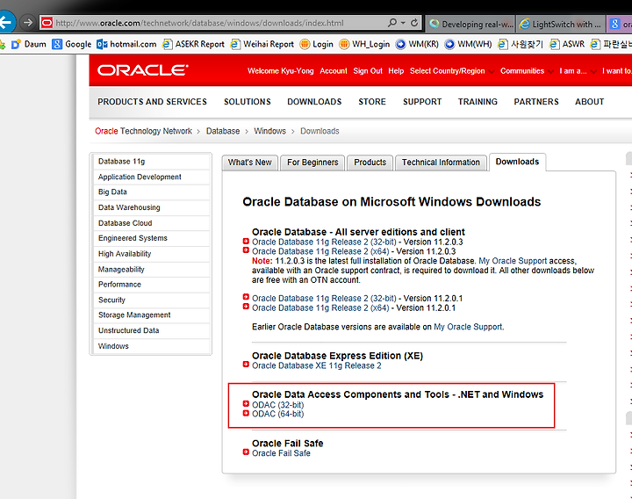632x499 pixels.
Task: Switch to 'LightSwitch with ...' browser tab
Action: coord(562,24)
